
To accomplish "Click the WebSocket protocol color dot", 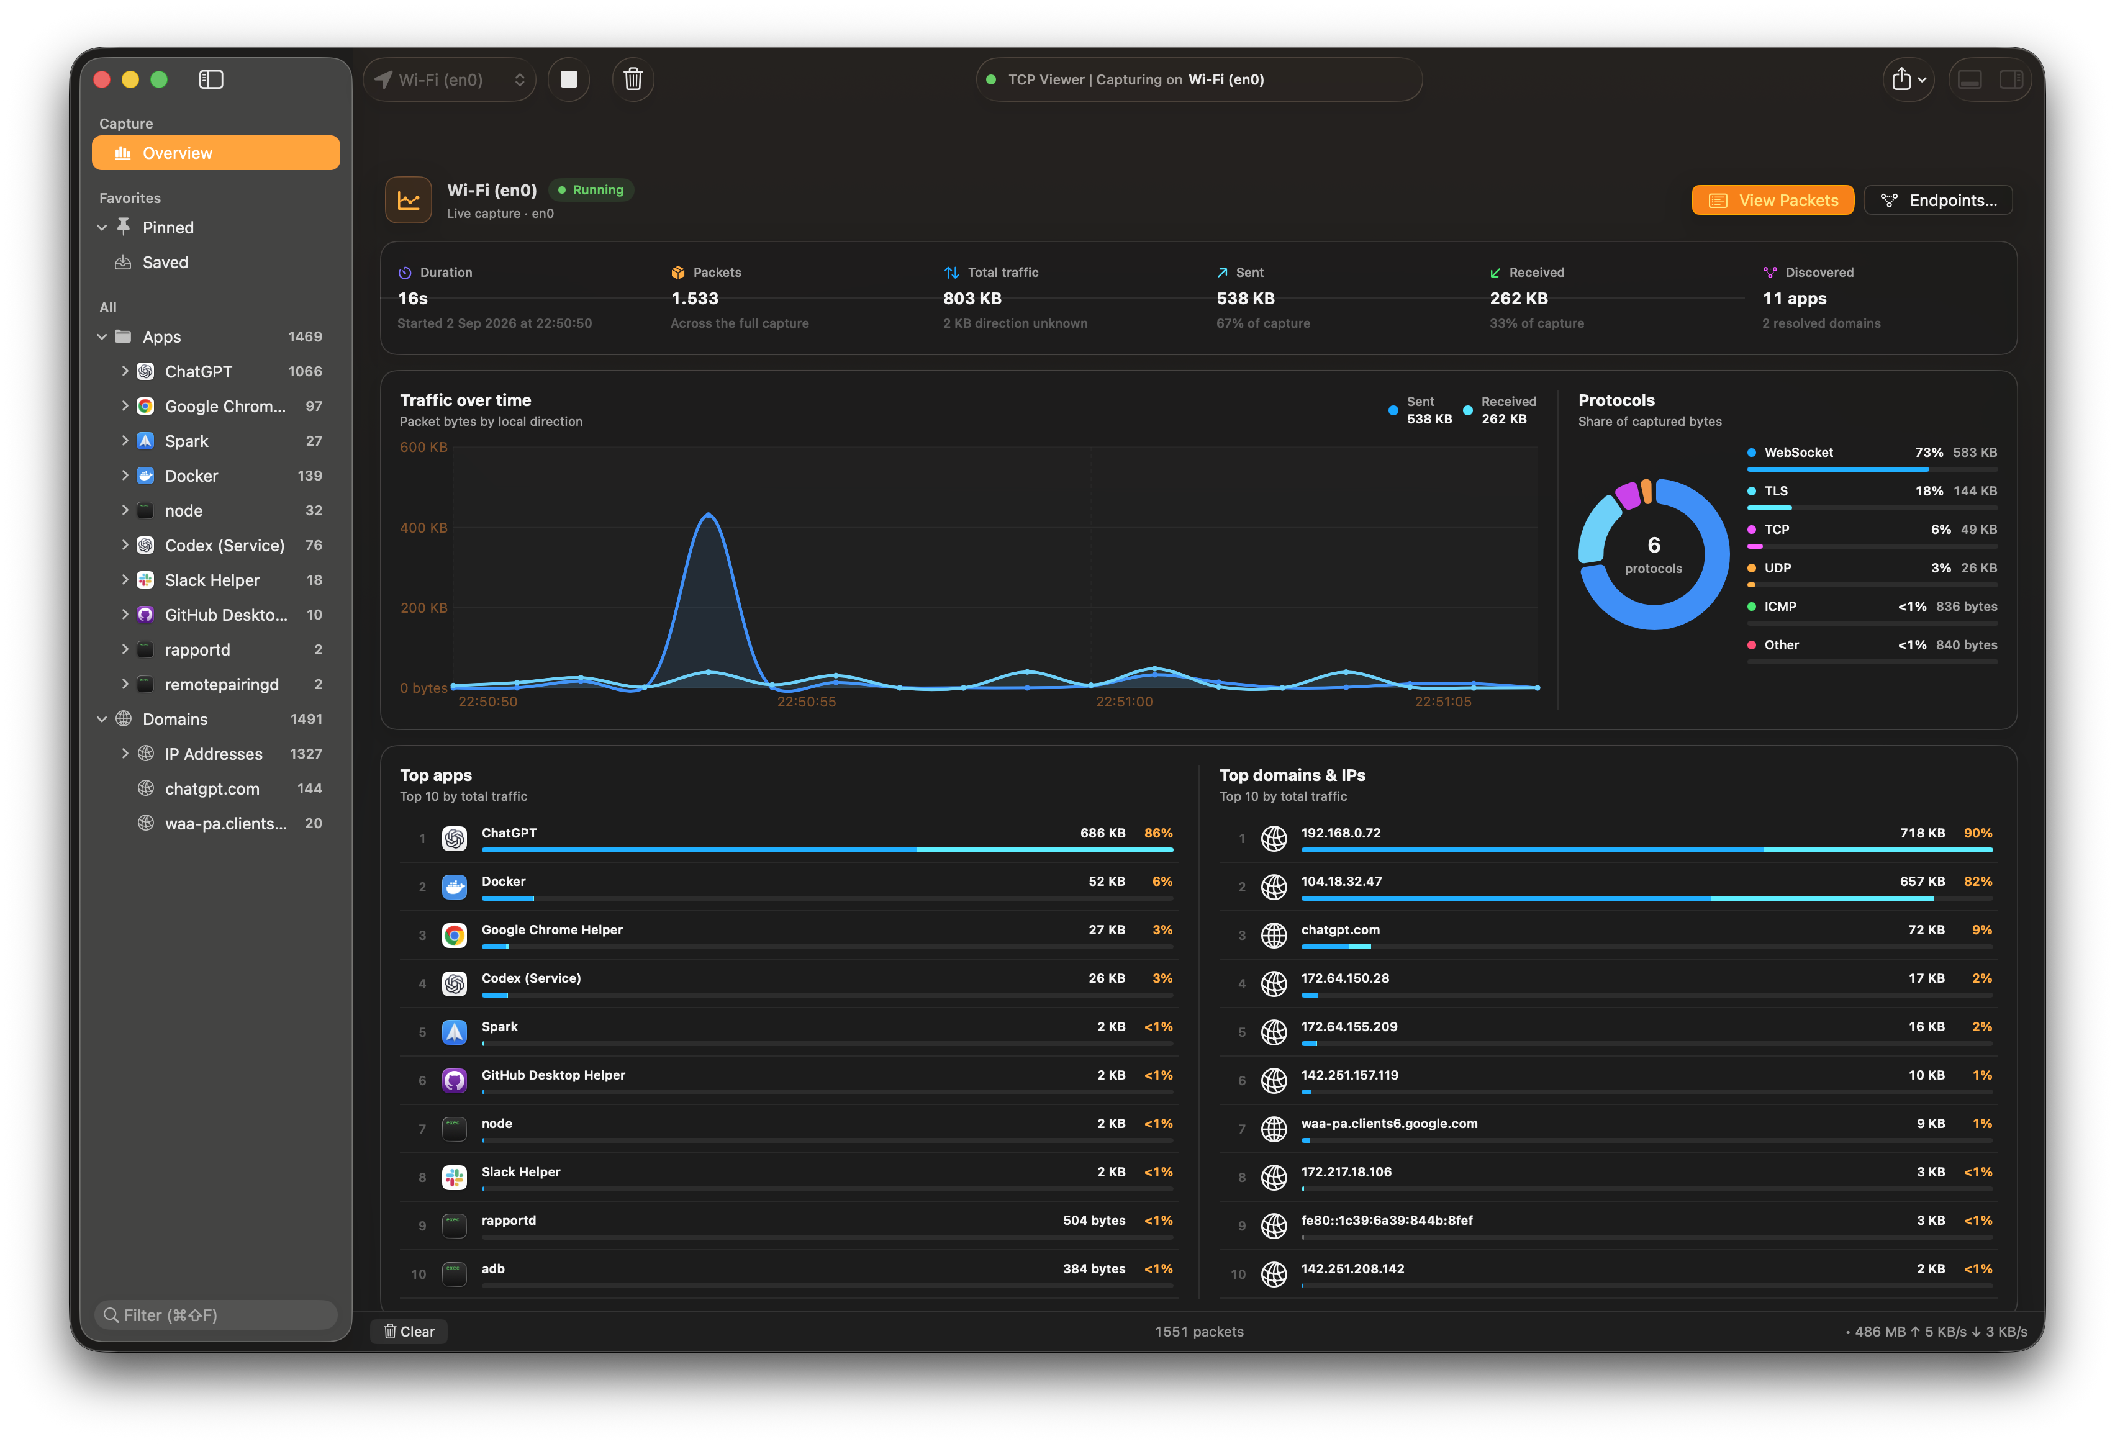I will pyautogui.click(x=1752, y=452).
